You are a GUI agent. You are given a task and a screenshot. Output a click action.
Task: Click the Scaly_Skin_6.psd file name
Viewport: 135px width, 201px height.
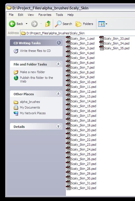[x=83, y=63]
